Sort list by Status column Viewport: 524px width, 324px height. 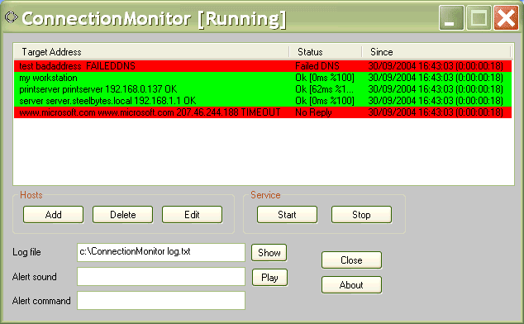tap(325, 52)
